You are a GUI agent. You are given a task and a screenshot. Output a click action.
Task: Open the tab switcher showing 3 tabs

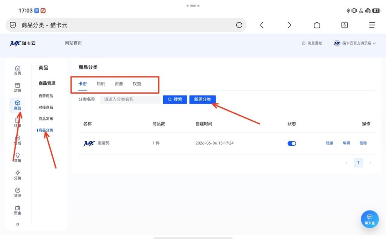point(345,25)
